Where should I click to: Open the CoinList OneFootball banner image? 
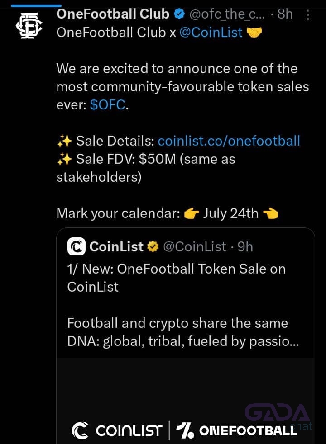pos(186,401)
